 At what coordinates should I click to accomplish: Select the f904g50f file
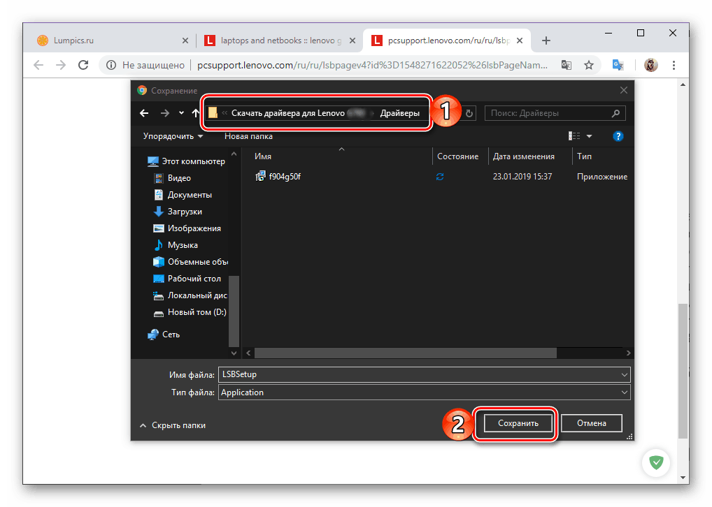tap(278, 177)
